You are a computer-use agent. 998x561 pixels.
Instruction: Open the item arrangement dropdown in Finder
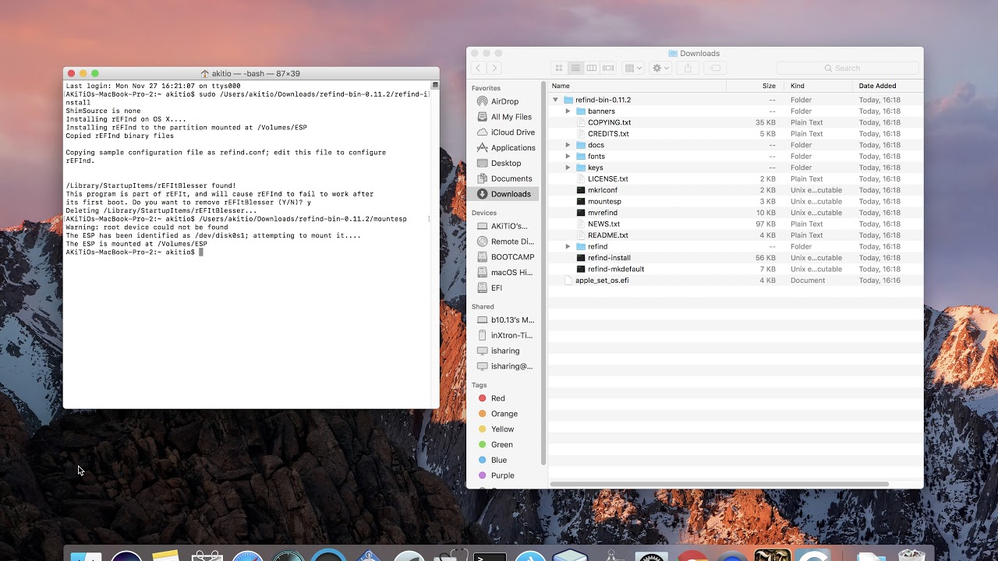click(x=633, y=69)
